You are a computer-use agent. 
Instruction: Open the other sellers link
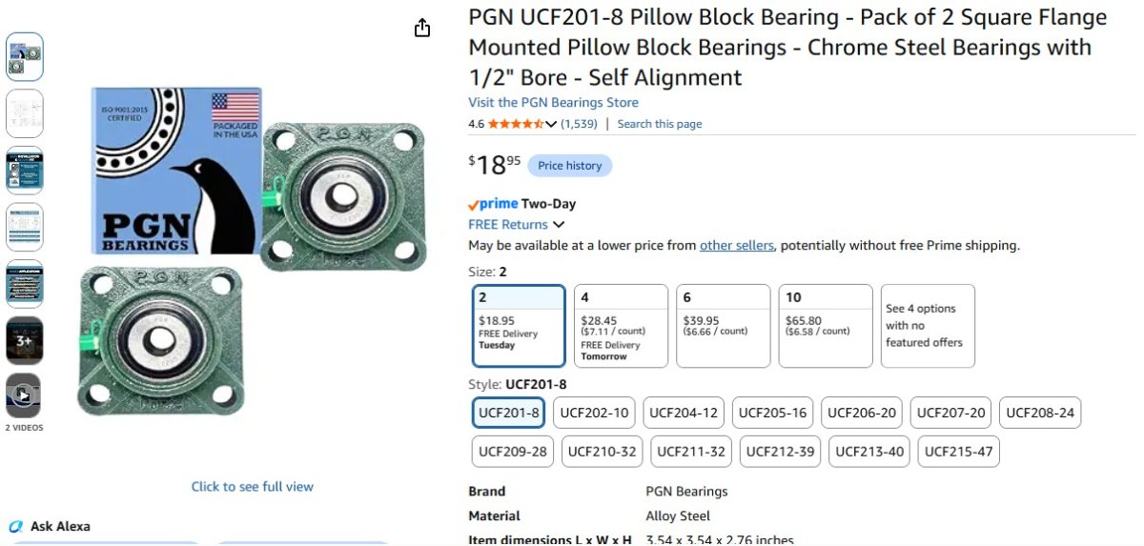click(737, 245)
